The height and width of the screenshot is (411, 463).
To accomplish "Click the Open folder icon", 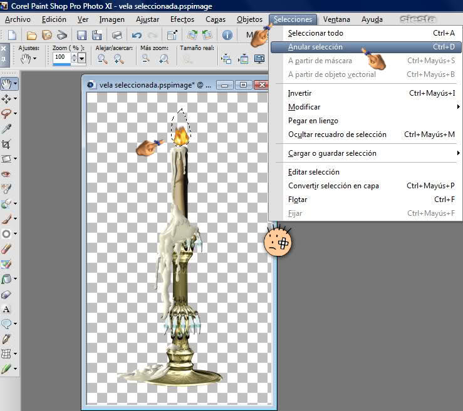I will (x=31, y=36).
